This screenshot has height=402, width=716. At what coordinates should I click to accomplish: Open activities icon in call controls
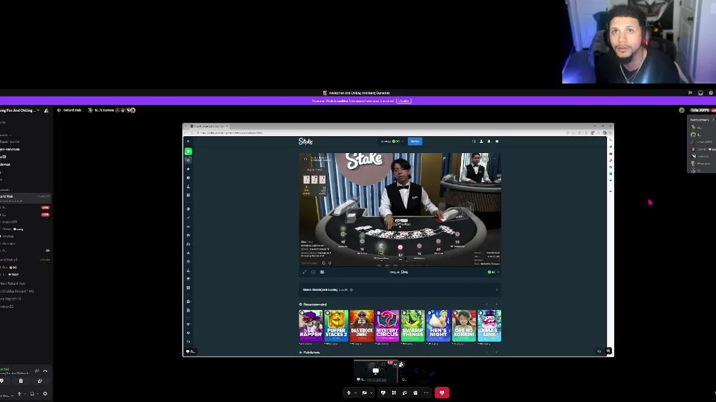394,393
